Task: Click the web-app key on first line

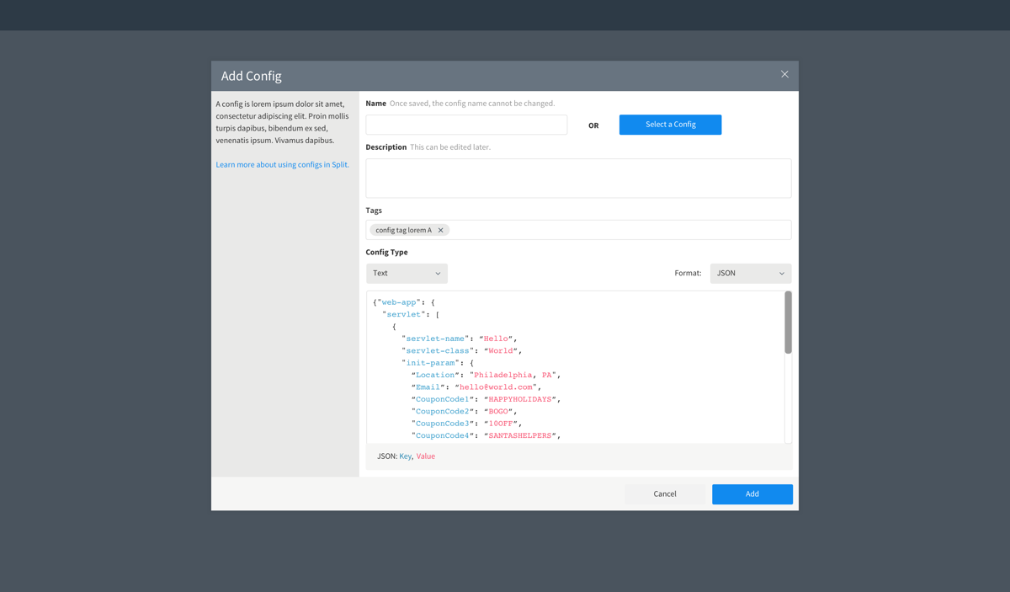Action: coord(399,302)
